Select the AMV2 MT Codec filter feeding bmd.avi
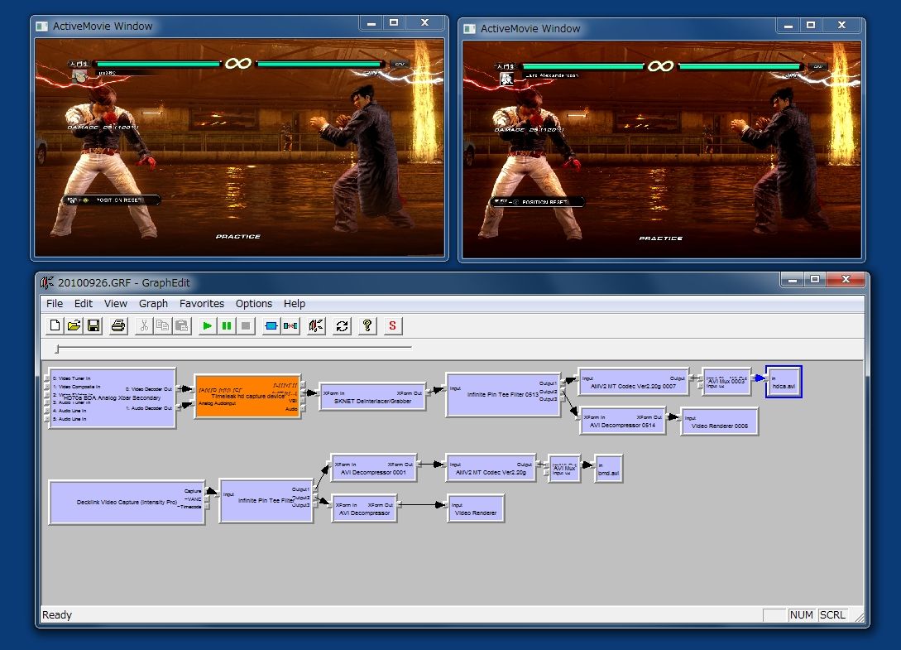Image resolution: width=901 pixels, height=650 pixels. coord(491,468)
